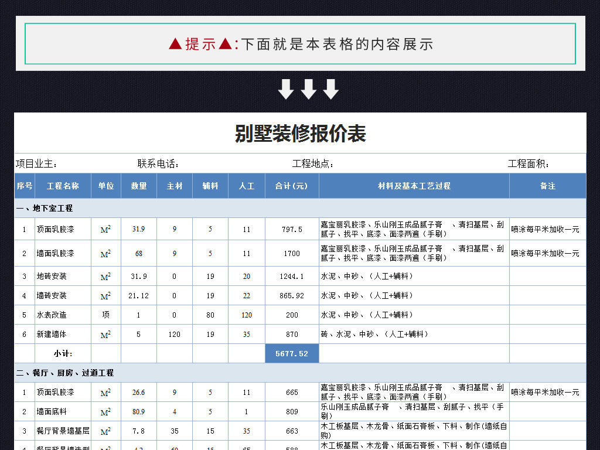This screenshot has height=450, width=600.
Task: Click the middle downward arrow symbol
Action: coord(309,88)
